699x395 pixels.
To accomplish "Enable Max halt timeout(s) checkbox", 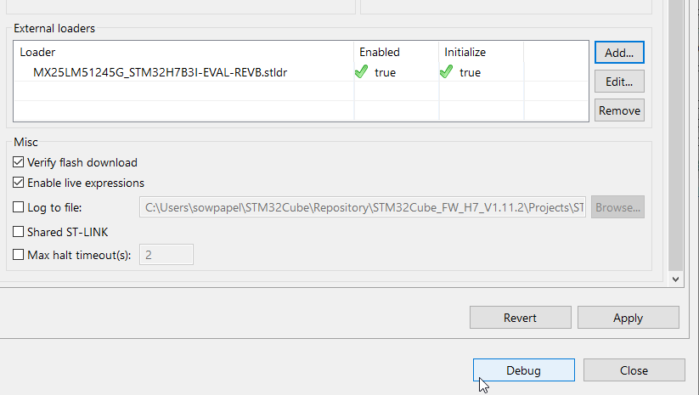I will (x=19, y=255).
